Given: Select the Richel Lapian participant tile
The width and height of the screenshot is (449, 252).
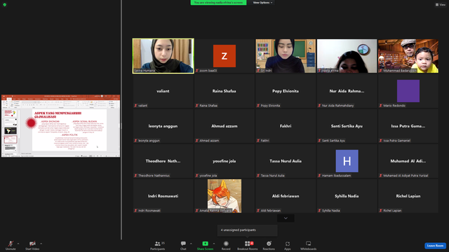Looking at the screenshot, I should [408, 196].
